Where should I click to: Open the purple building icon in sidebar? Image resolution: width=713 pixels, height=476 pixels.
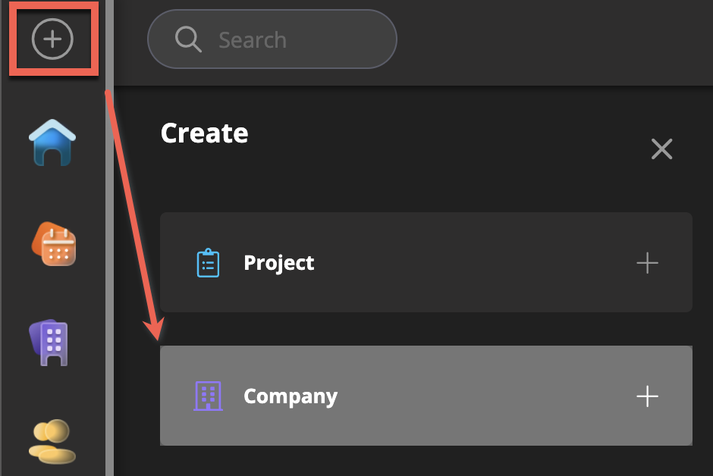[50, 343]
